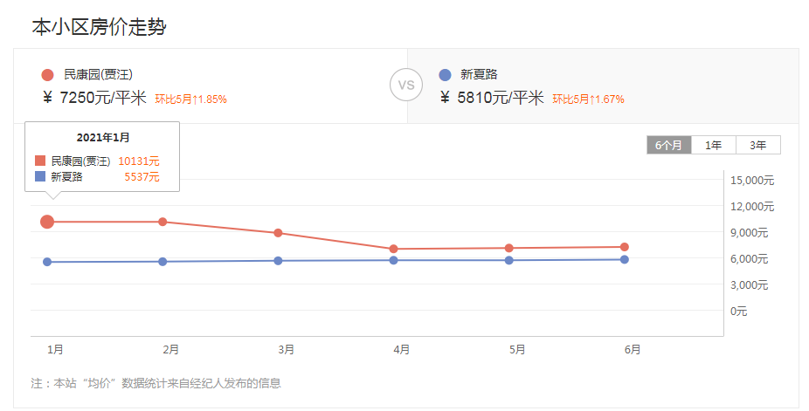Click the red tooltip swatch for 民康园(贾汪)
Viewport: 809px width, 411px height.
point(40,161)
